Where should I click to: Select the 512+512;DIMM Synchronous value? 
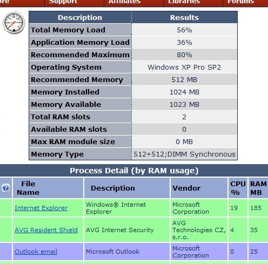pyautogui.click(x=184, y=154)
